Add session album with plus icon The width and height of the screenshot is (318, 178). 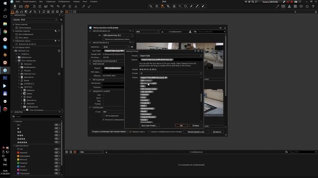click(x=56, y=31)
